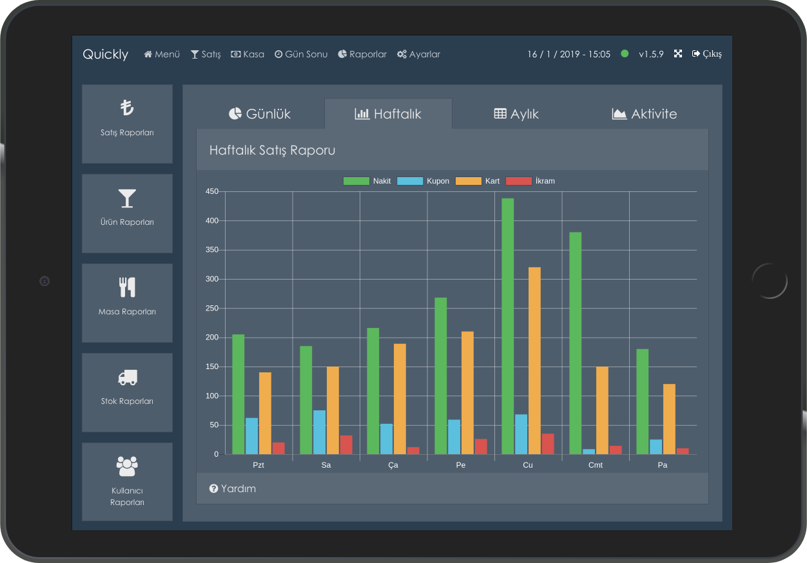Switch to the Günlük tab
This screenshot has height=563, width=807.
tap(260, 114)
